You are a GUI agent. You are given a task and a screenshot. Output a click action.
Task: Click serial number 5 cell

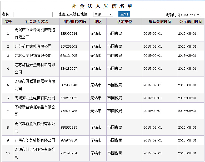[8, 85]
